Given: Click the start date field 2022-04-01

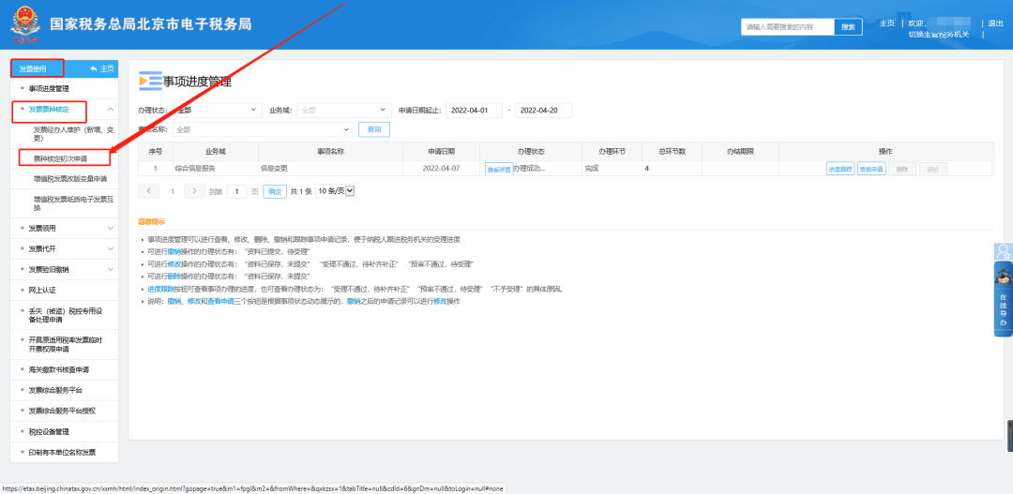Looking at the screenshot, I should pos(475,111).
